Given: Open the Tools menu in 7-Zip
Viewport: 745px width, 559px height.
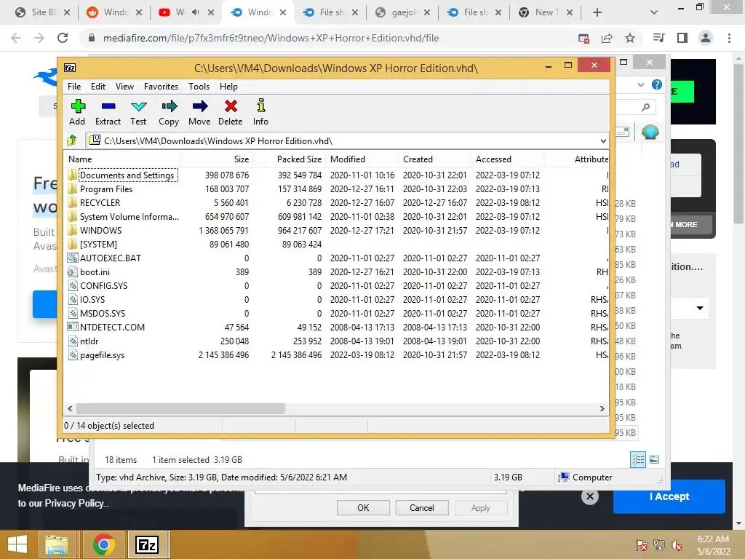Looking at the screenshot, I should [x=199, y=87].
